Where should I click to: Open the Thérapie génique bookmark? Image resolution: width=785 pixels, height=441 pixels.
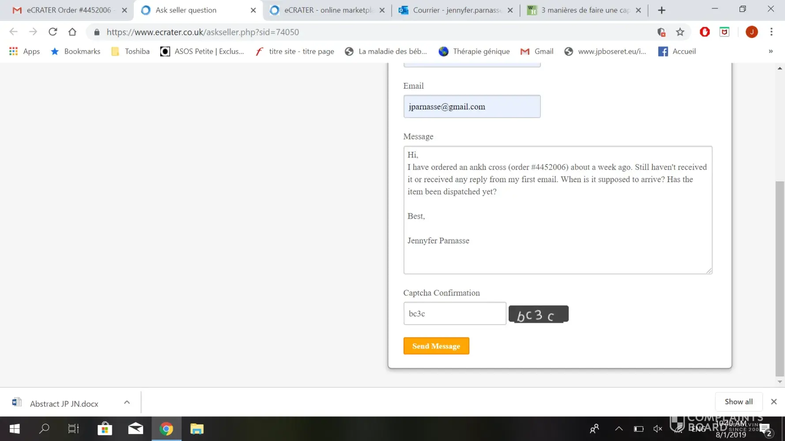point(474,51)
